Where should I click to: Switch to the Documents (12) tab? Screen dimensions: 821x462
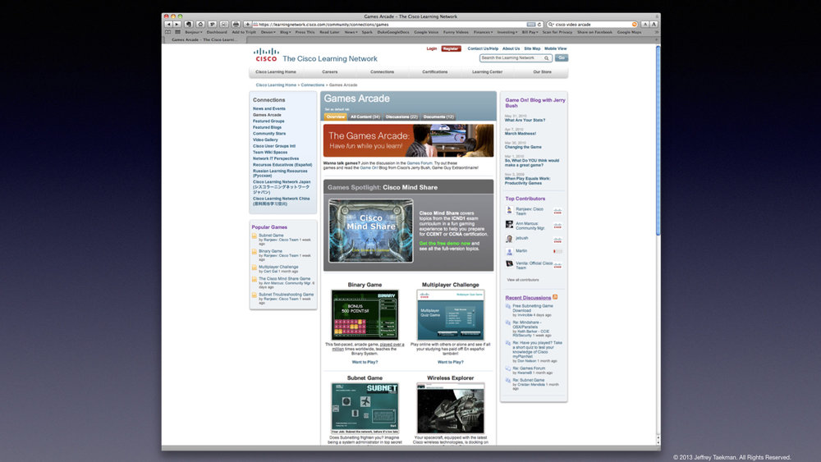point(438,117)
